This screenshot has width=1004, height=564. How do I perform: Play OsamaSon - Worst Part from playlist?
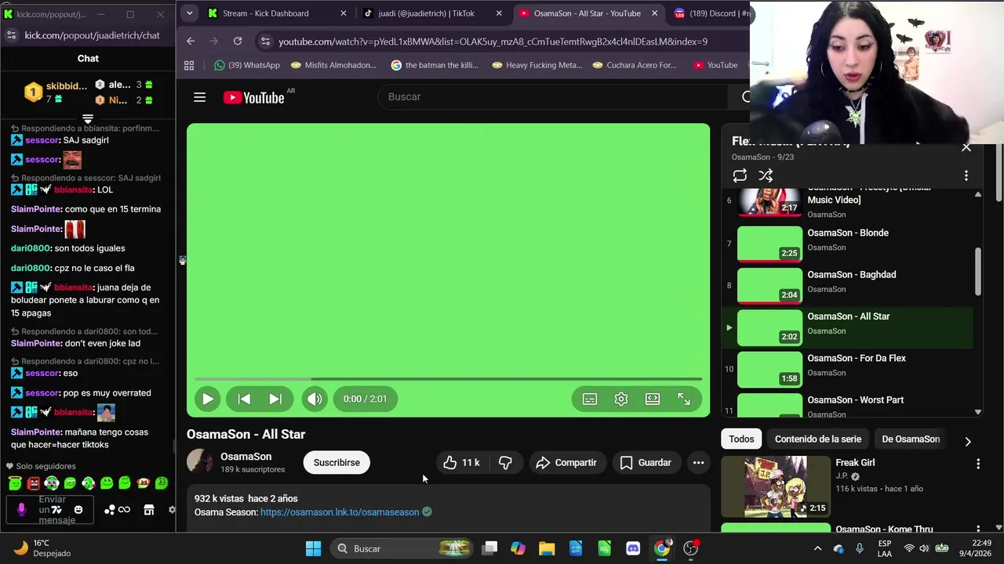click(x=848, y=406)
